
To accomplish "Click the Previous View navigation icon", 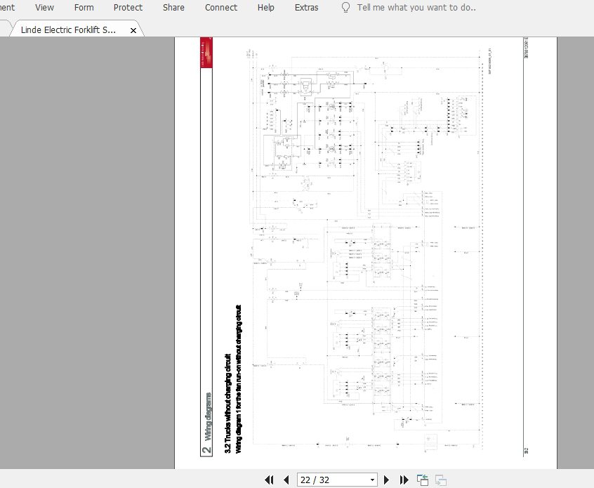I will 422,479.
